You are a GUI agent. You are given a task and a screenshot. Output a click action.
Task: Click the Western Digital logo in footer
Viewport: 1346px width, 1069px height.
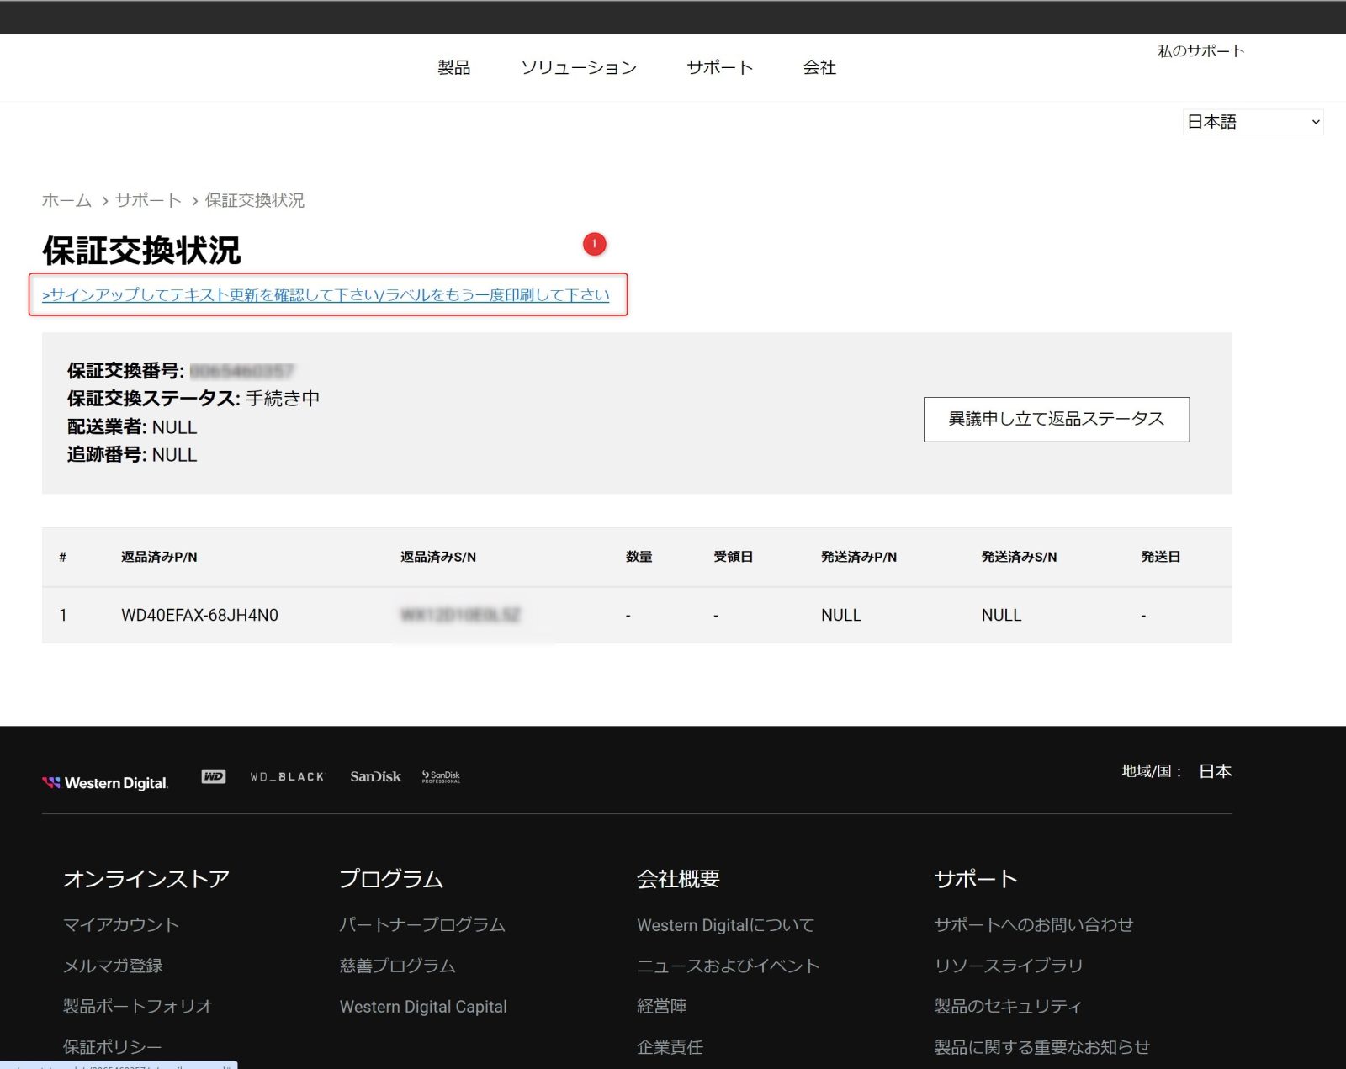coord(105,783)
